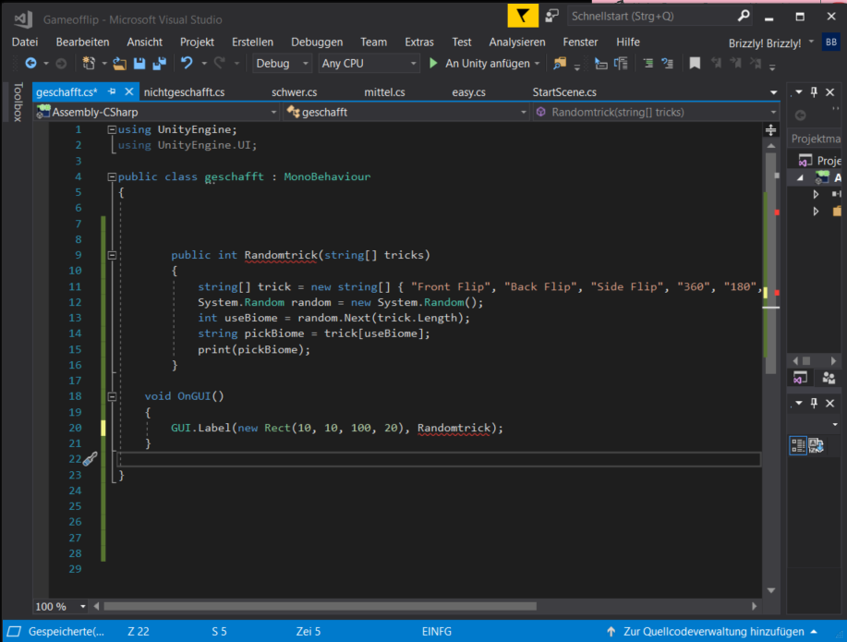The image size is (847, 642).
Task: Click the bookmark icon in toolbar
Action: coord(695,64)
